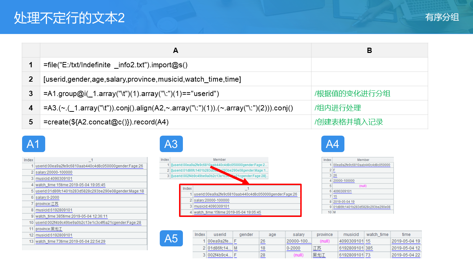Click the blue A5 badge
The width and height of the screenshot is (473, 266).
pos(171,239)
